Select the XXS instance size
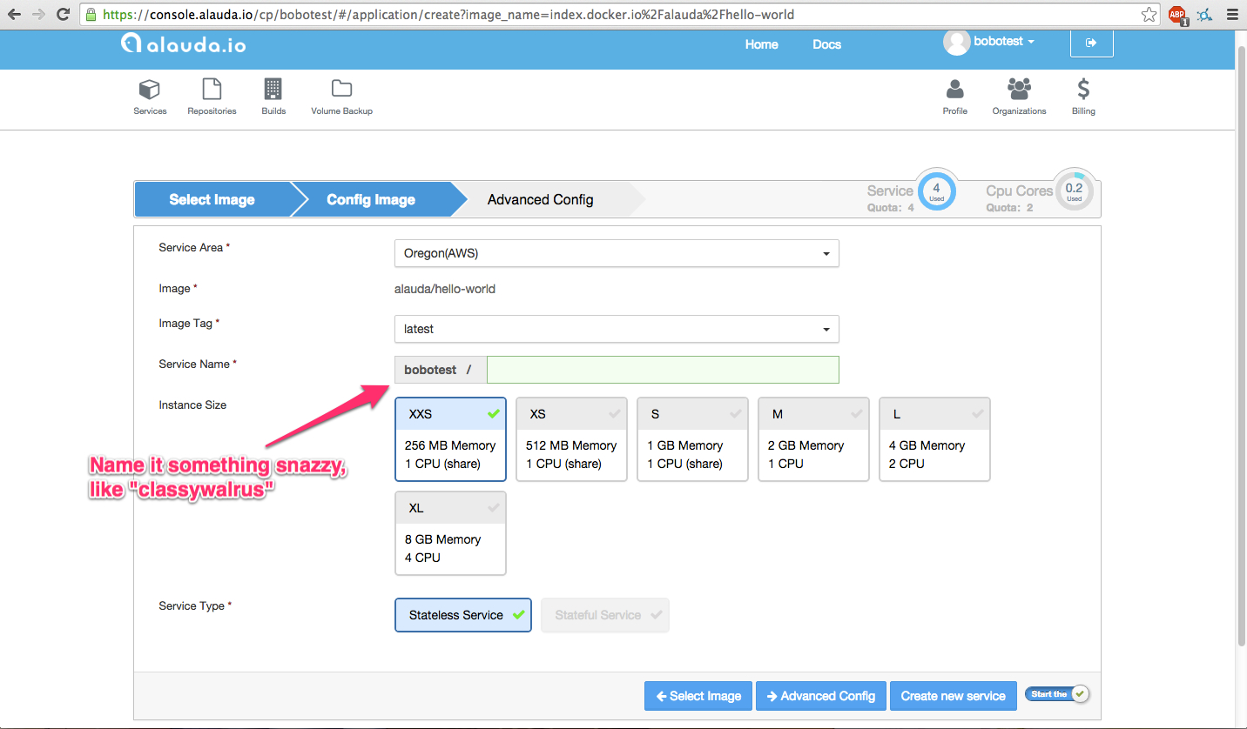1247x729 pixels. (x=450, y=439)
